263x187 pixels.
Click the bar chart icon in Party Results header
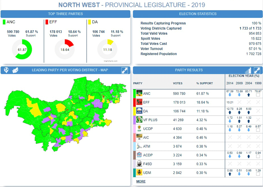(x=248, y=70)
